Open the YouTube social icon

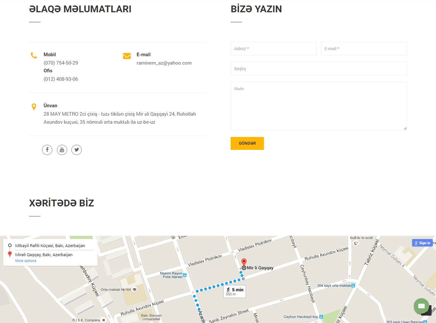[x=62, y=150]
